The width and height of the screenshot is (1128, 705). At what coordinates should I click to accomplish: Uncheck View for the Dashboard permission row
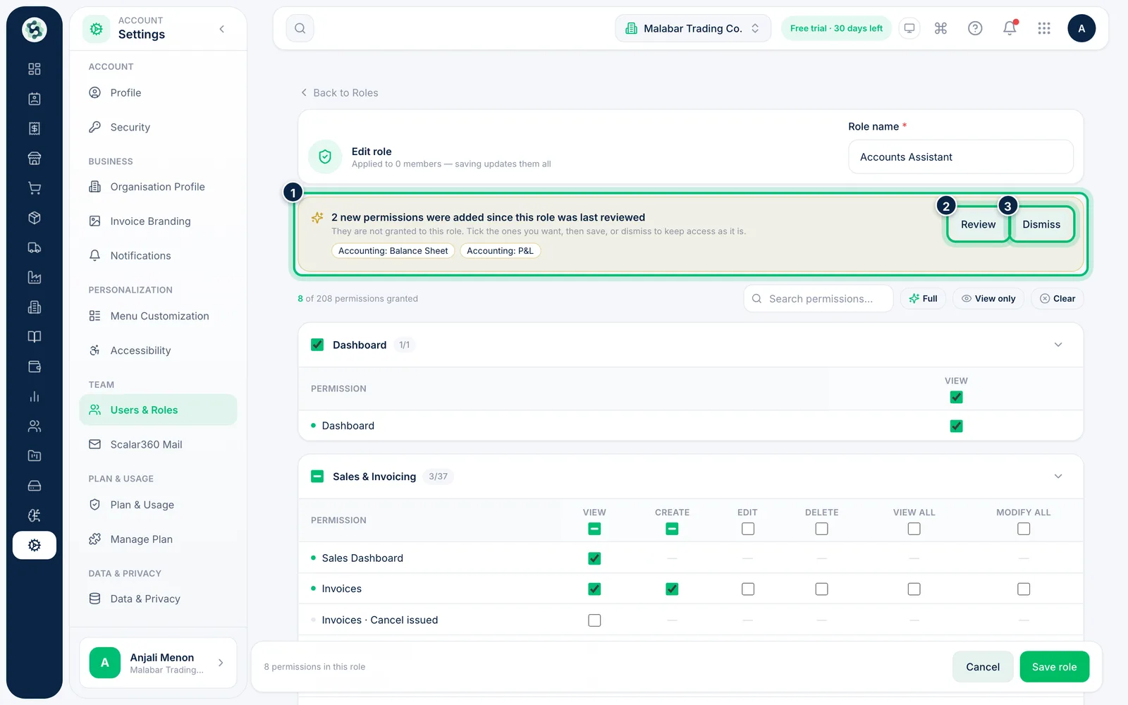click(956, 426)
